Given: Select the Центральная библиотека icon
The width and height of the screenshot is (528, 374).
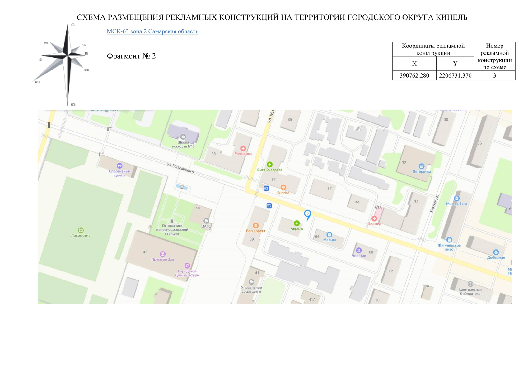Looking at the screenshot, I should pos(470,284).
